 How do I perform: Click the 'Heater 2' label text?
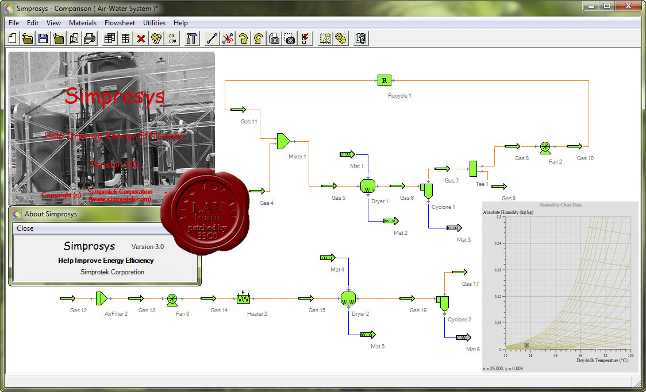coord(257,313)
